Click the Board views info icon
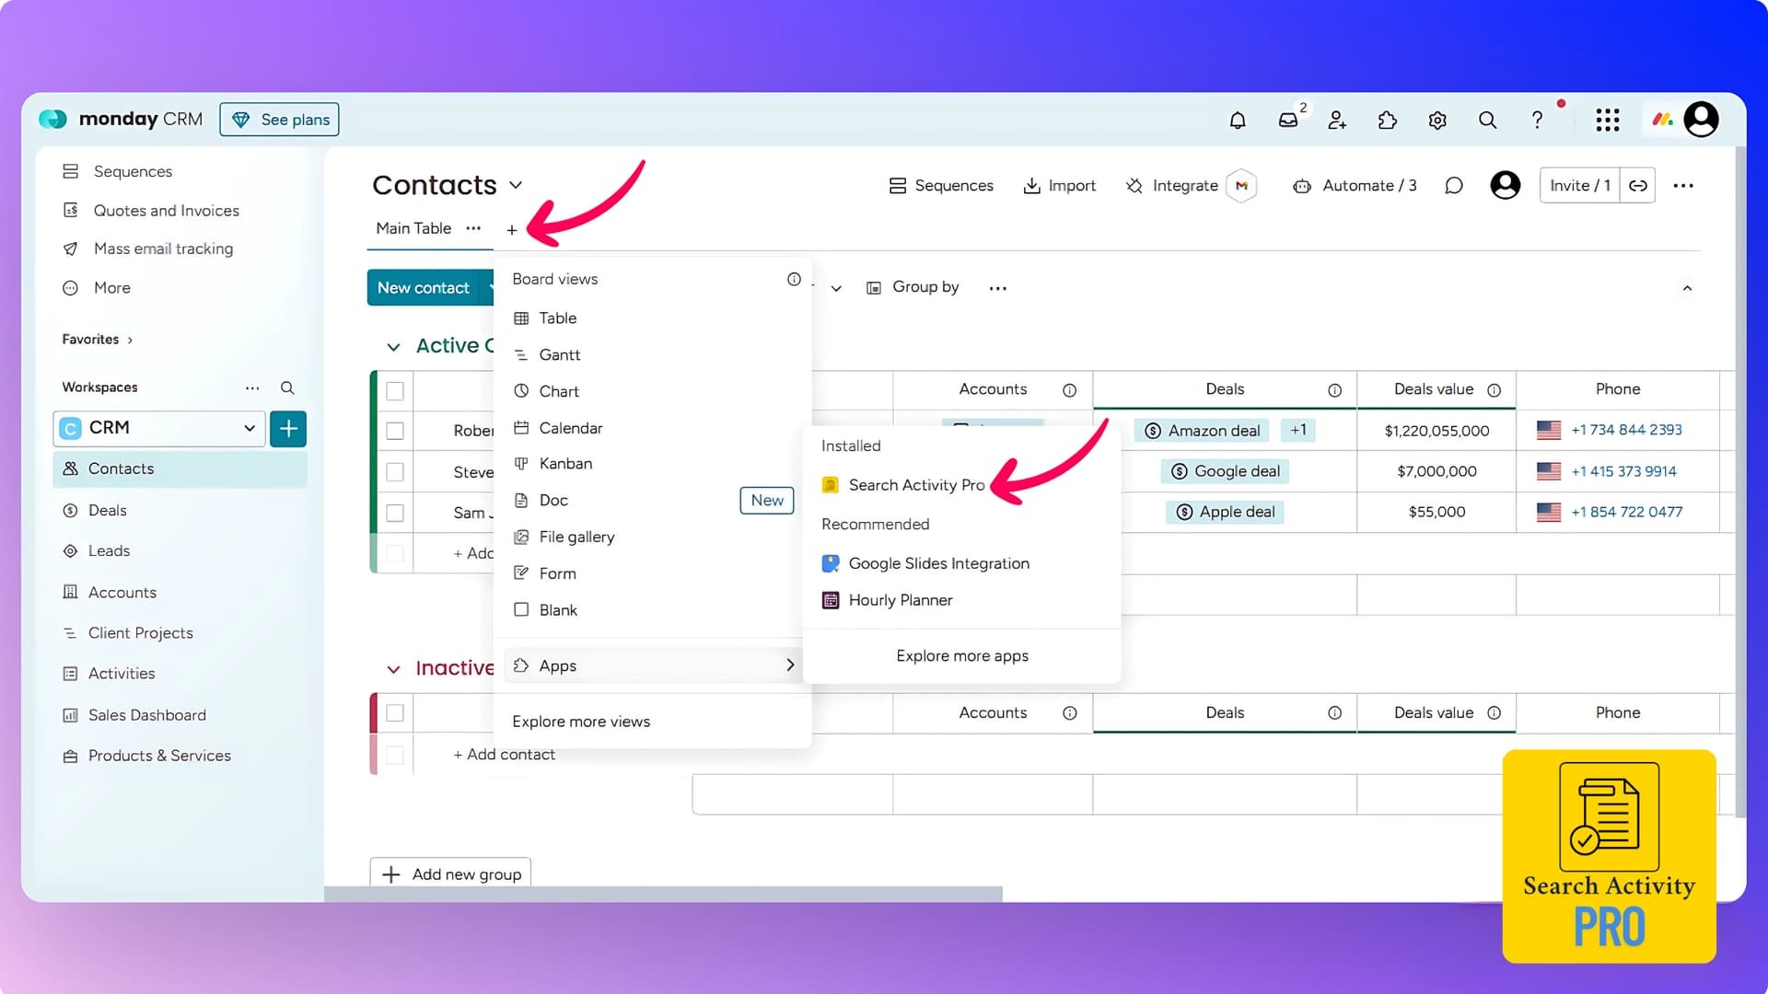 [794, 279]
